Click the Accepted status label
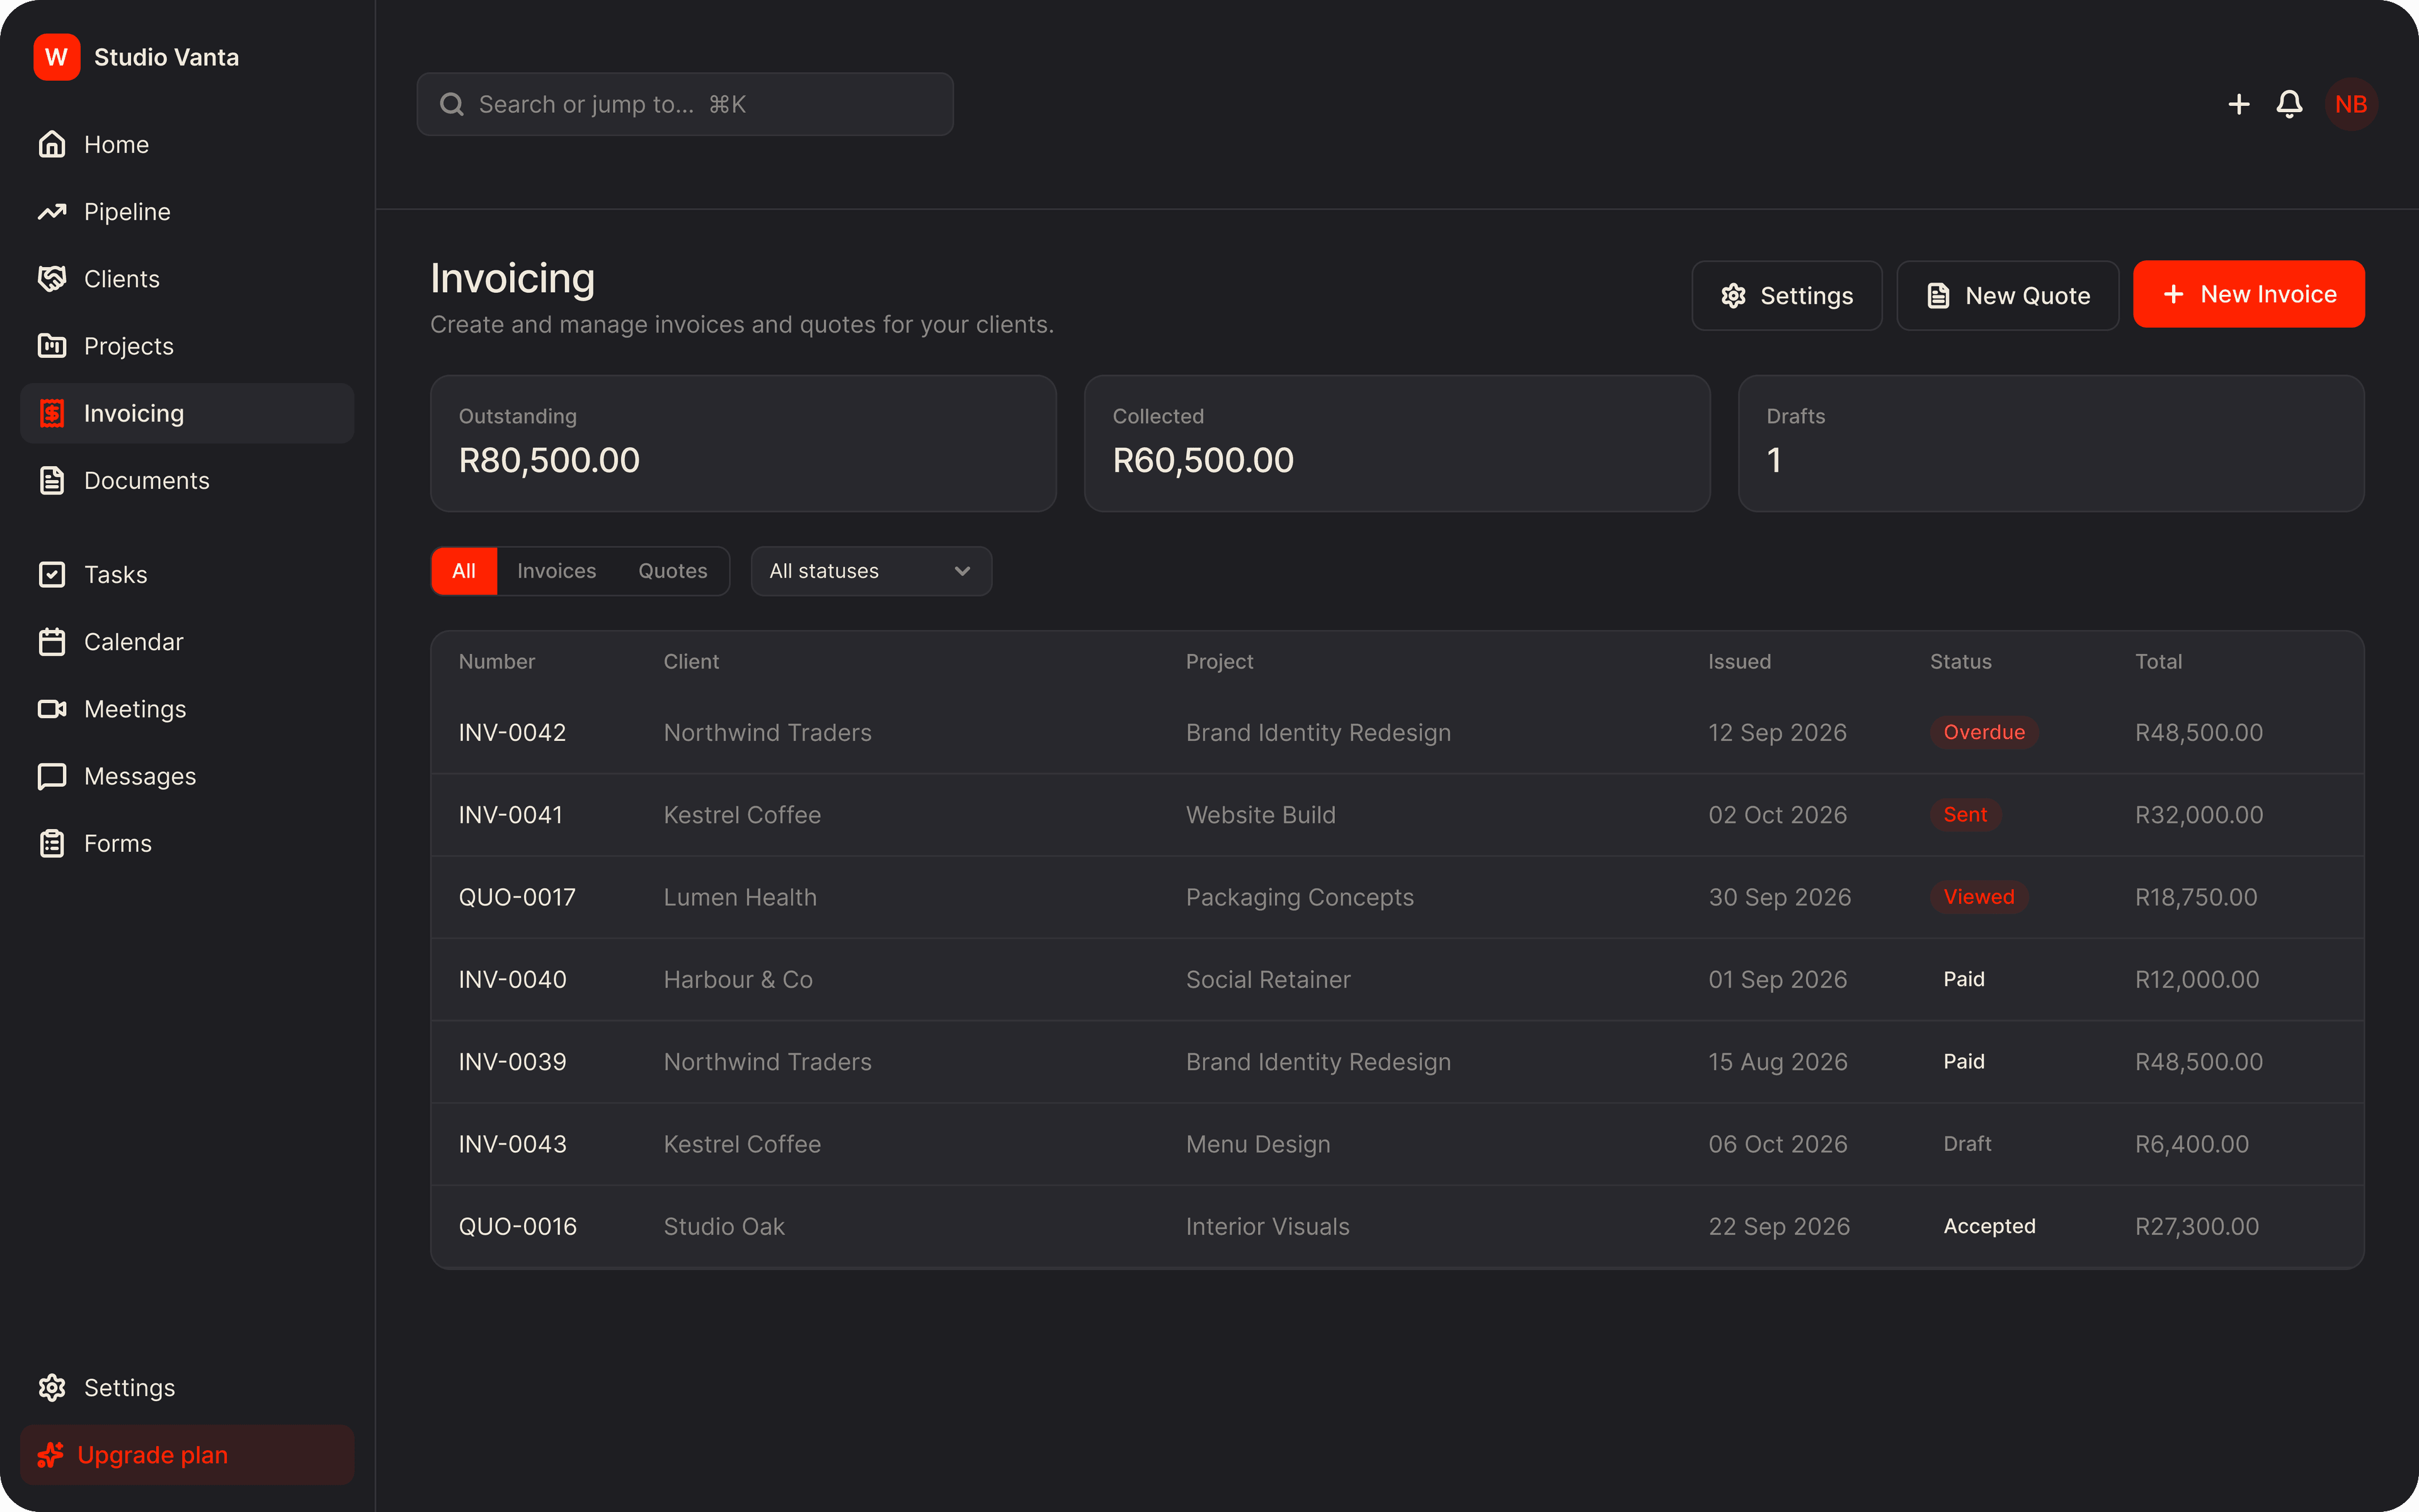The image size is (2419, 1512). pyautogui.click(x=1988, y=1226)
